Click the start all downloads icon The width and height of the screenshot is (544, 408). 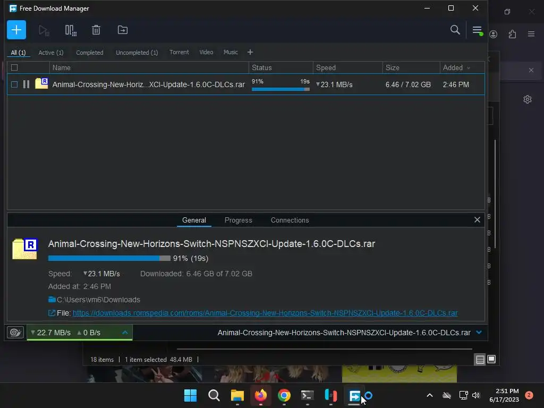pyautogui.click(x=44, y=30)
